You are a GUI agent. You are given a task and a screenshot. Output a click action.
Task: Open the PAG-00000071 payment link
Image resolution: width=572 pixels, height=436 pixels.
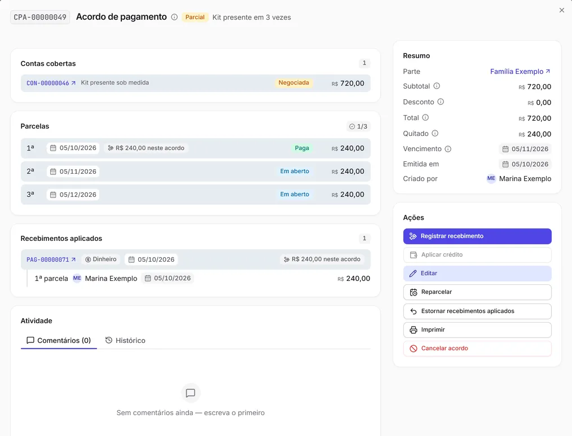tap(51, 259)
